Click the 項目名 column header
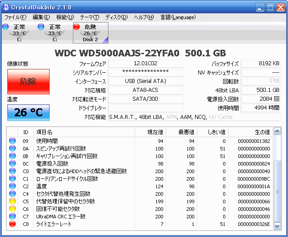The image size is (288, 237). point(84,132)
